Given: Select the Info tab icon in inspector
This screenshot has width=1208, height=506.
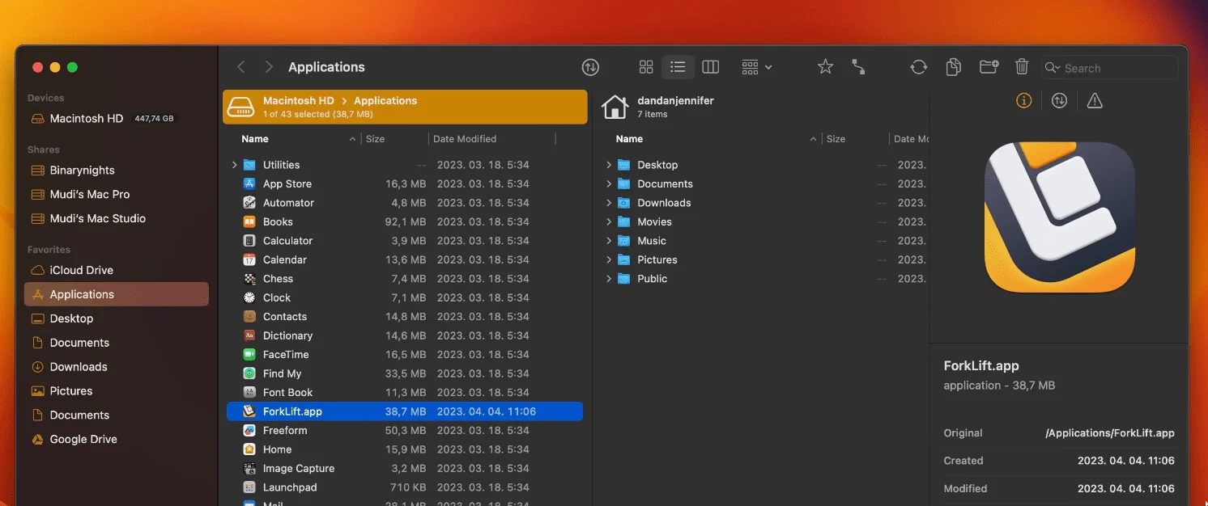Looking at the screenshot, I should pyautogui.click(x=1024, y=101).
